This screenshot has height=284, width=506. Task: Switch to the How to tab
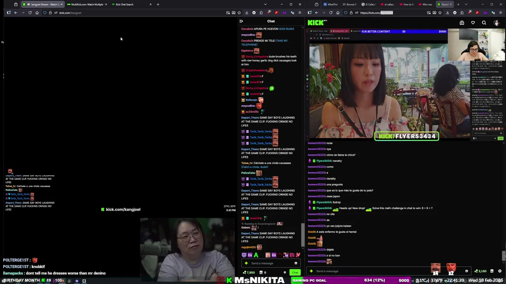pos(406,4)
